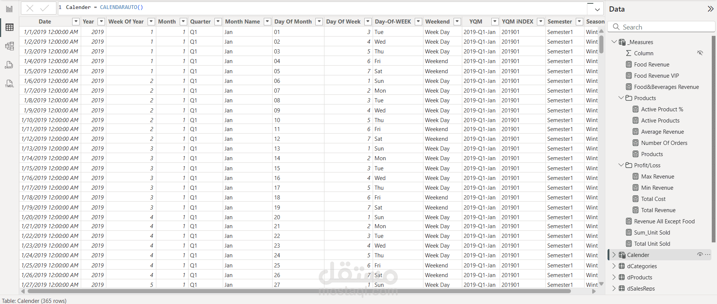
Task: Click the measure icon beside Min Revenue
Action: 636,188
